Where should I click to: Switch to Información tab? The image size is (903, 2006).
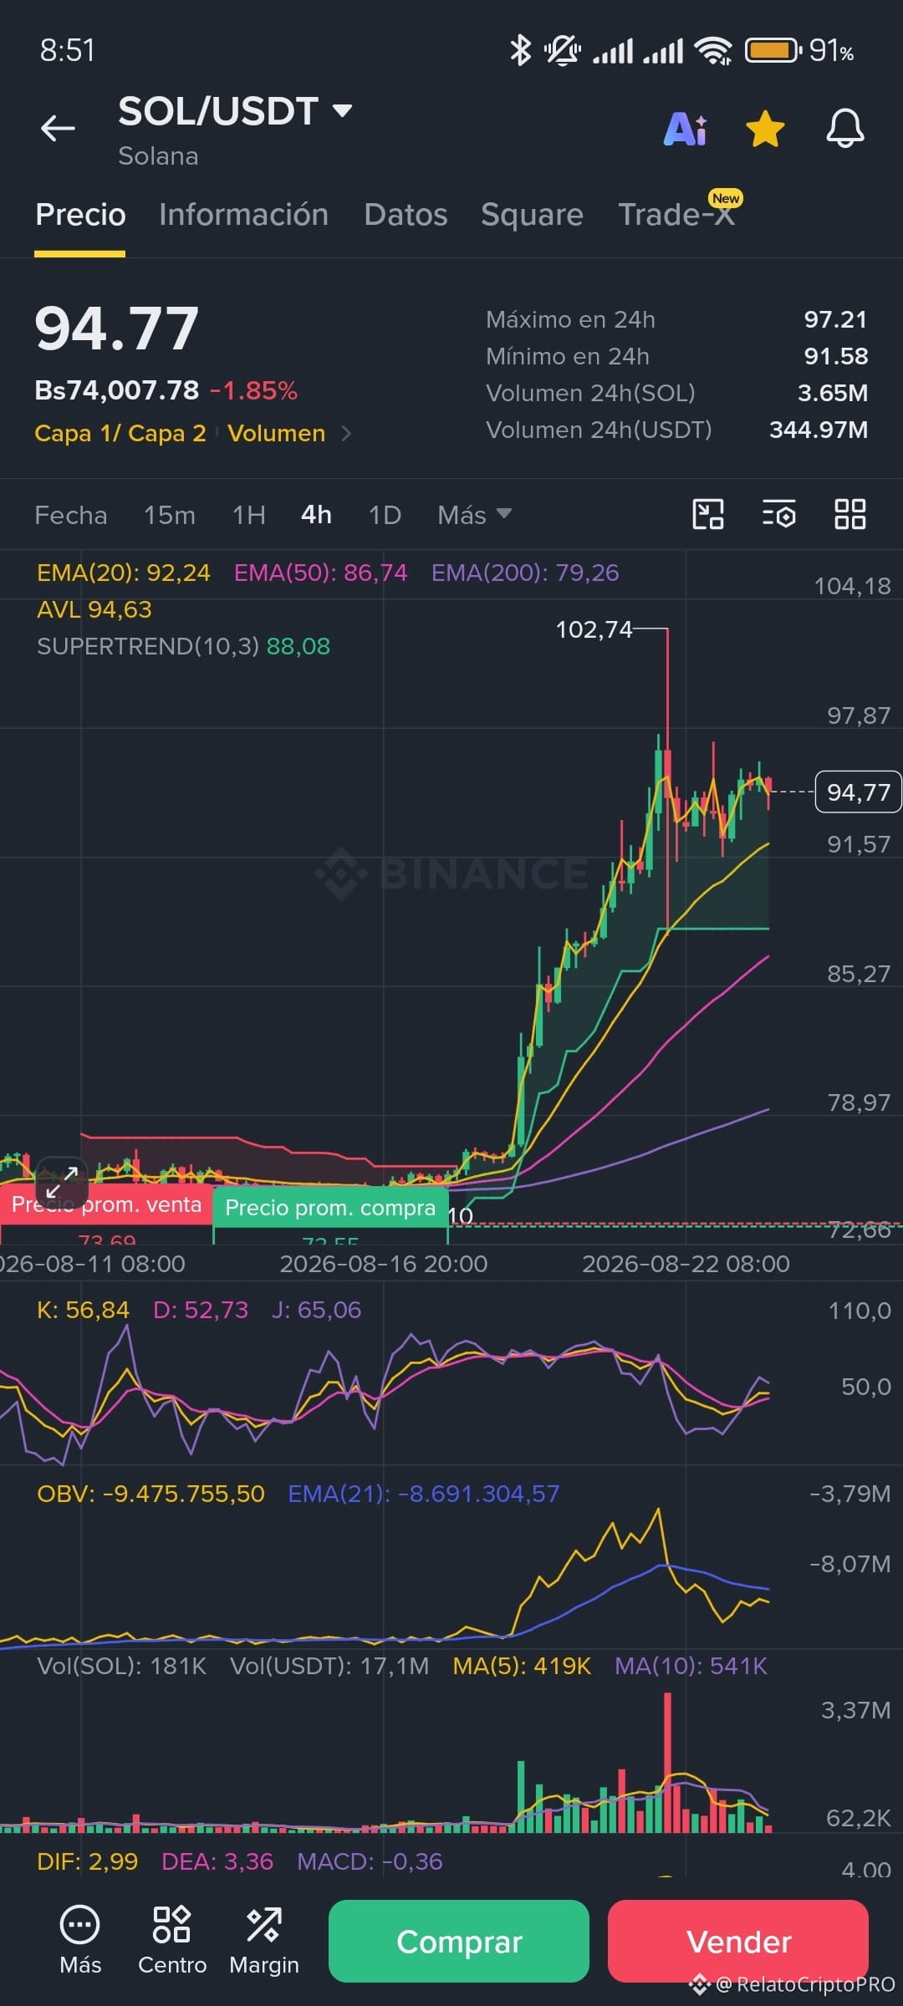point(243,215)
